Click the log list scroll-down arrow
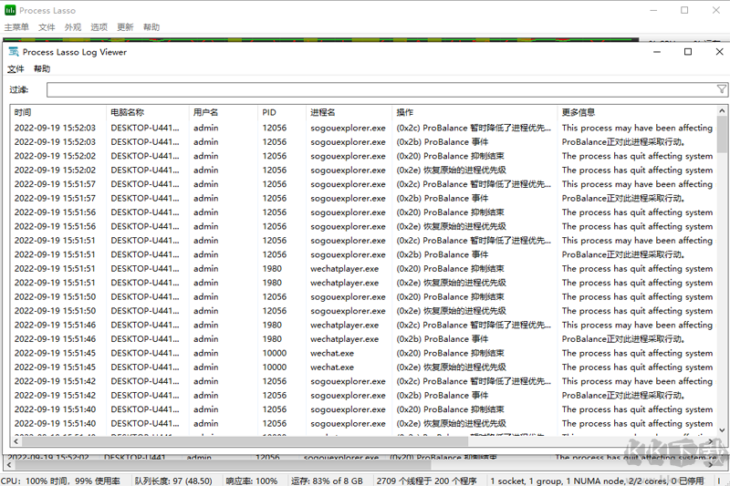The height and width of the screenshot is (486, 730). [x=722, y=430]
